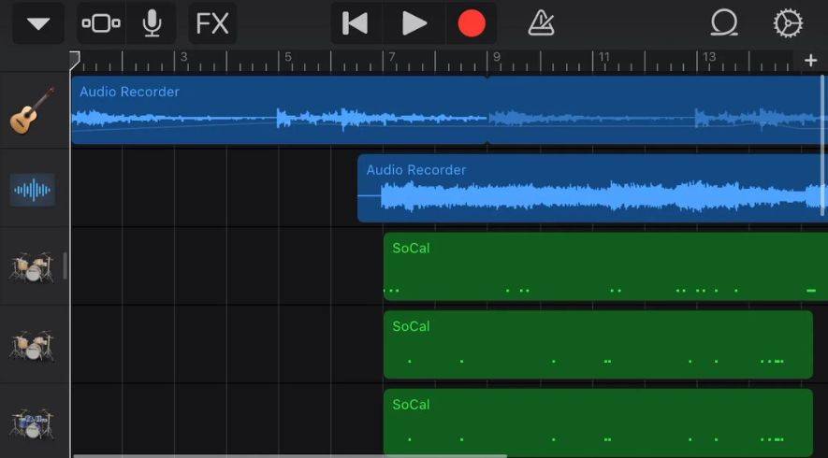Open the browser dropdown triangle menu
The width and height of the screenshot is (828, 458).
click(x=38, y=23)
